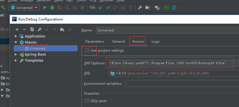The width and height of the screenshot is (239, 107).
Task: Click the green monitor toolbar icon
Action: click(167, 7)
